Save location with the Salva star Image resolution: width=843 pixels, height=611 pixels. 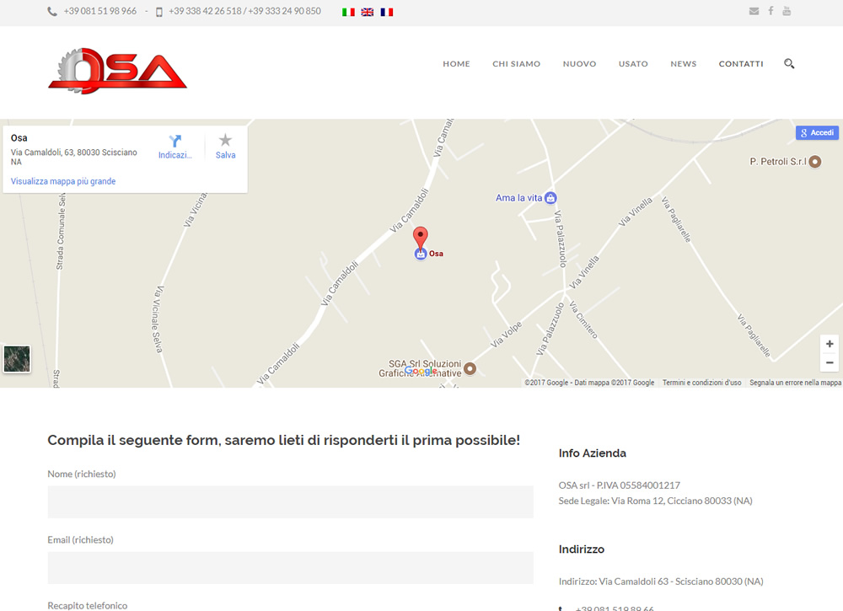point(225,142)
